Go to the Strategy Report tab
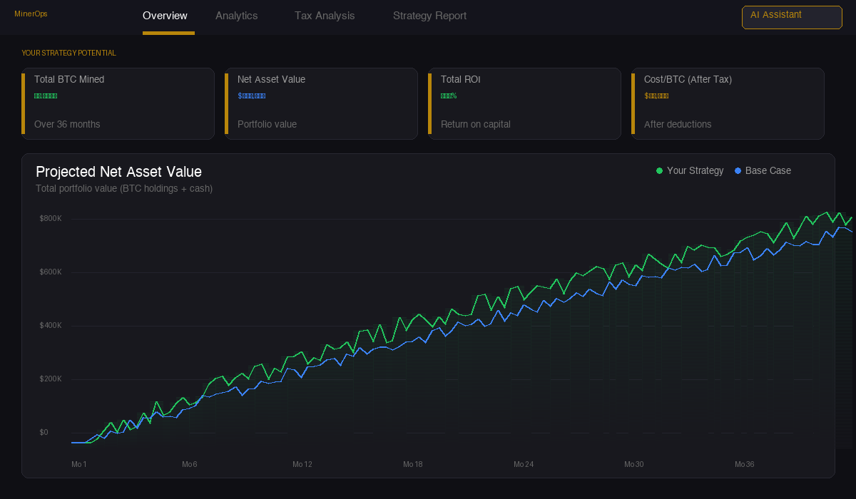The width and height of the screenshot is (856, 499). [x=430, y=16]
